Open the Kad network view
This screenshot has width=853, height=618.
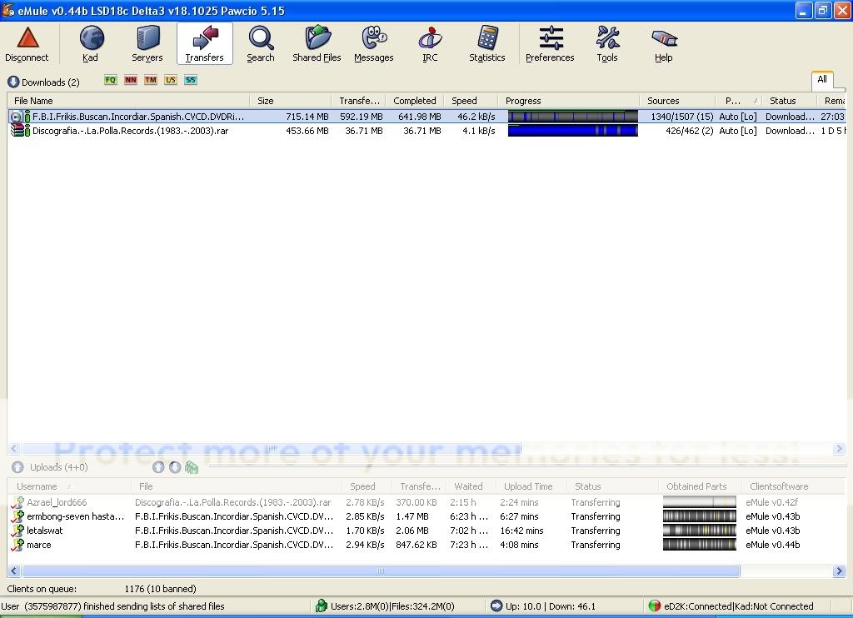point(91,44)
